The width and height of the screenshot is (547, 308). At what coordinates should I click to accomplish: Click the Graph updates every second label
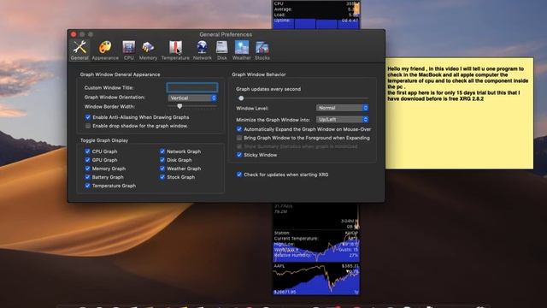tap(268, 89)
